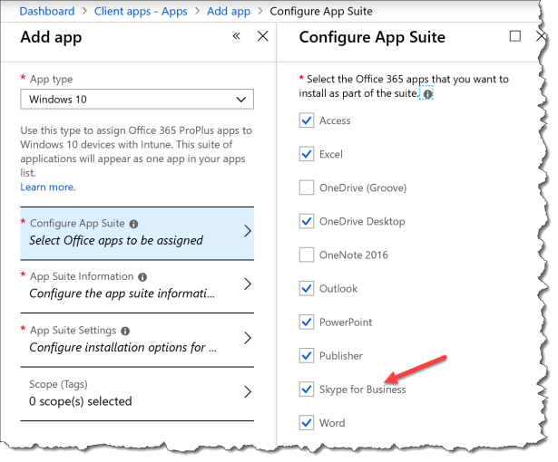
Task: Uncheck the Access checkbox
Action: pyautogui.click(x=307, y=120)
